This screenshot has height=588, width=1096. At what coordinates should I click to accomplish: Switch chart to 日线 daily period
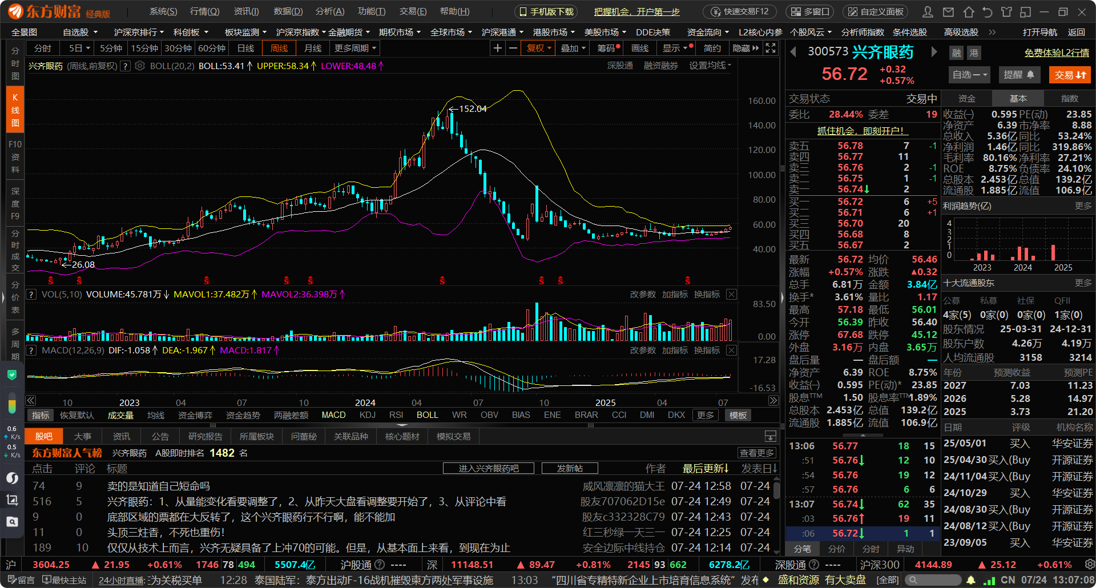click(245, 48)
